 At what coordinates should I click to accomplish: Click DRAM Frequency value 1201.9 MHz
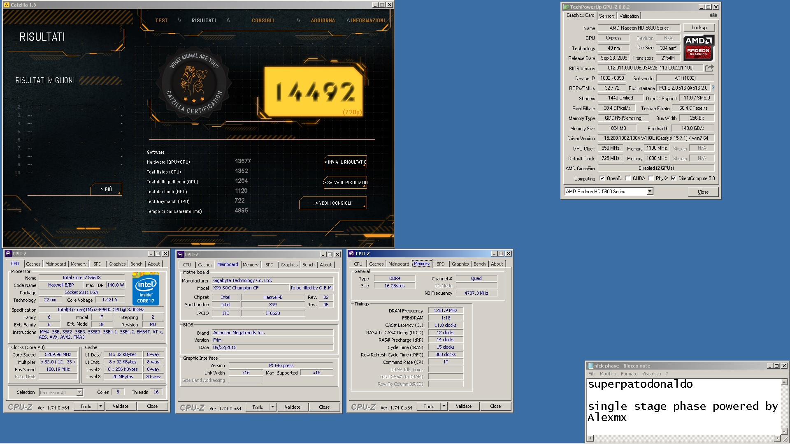[x=446, y=311]
